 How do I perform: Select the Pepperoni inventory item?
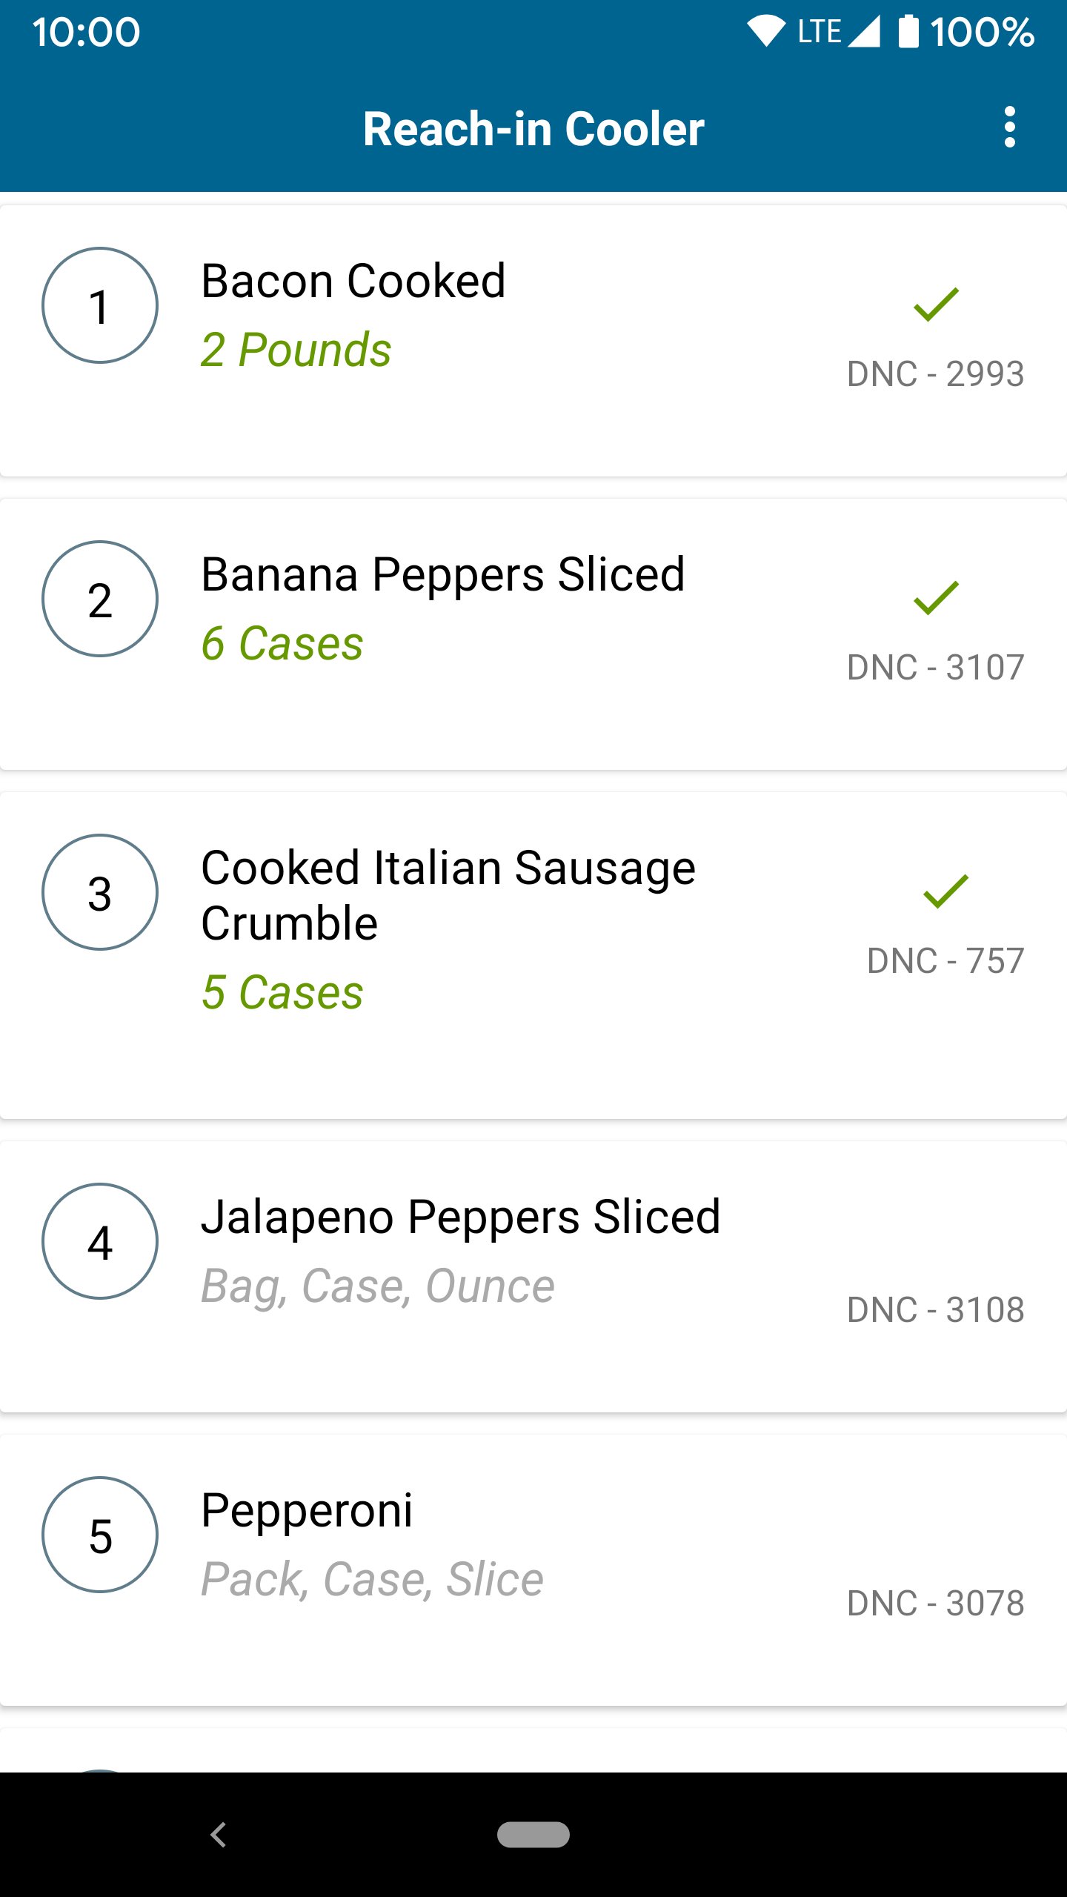[307, 1510]
